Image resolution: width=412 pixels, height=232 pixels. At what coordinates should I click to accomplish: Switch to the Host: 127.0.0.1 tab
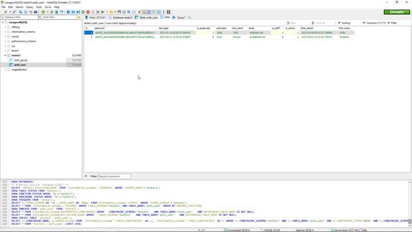95,17
